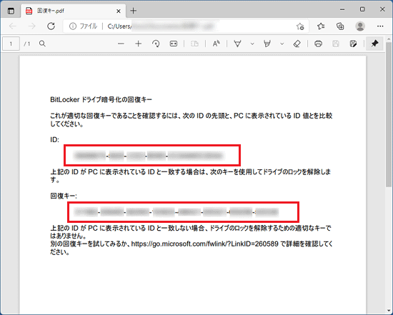Reload the current page
The image size is (393, 315).
[x=51, y=26]
